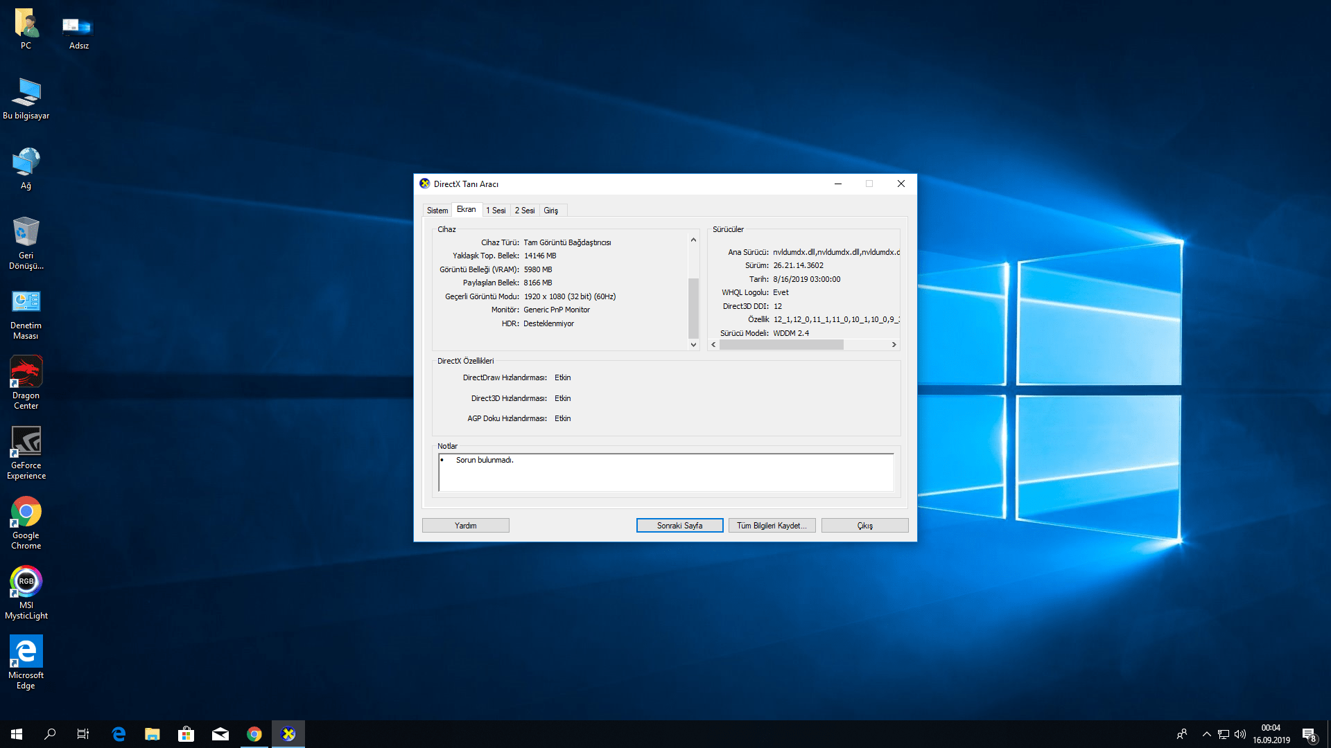Open the Geri Dönüşüm recycle bin

click(x=26, y=233)
